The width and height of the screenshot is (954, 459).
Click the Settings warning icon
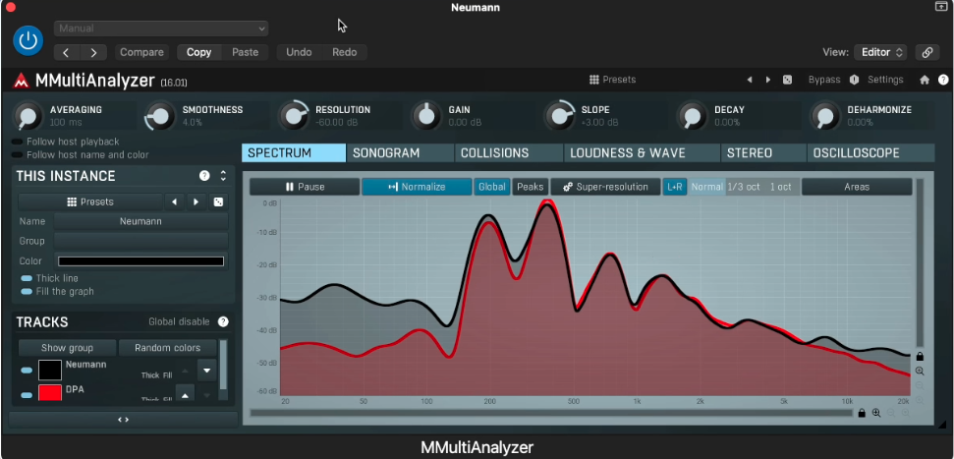854,80
